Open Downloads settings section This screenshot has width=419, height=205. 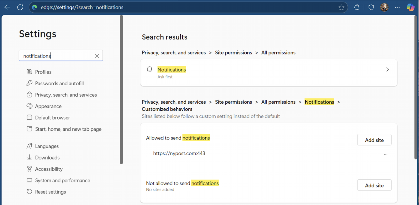pos(47,158)
